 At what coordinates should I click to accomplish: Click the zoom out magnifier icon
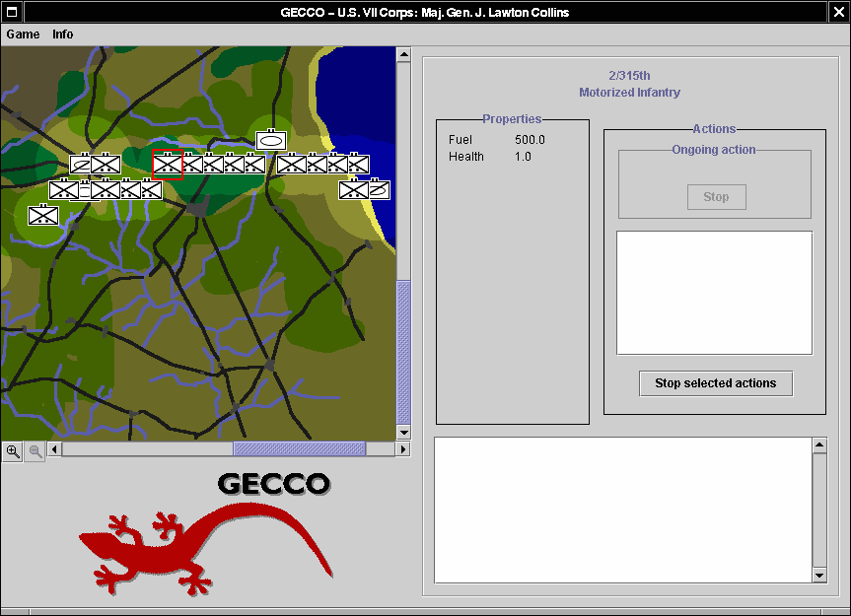pyautogui.click(x=35, y=451)
